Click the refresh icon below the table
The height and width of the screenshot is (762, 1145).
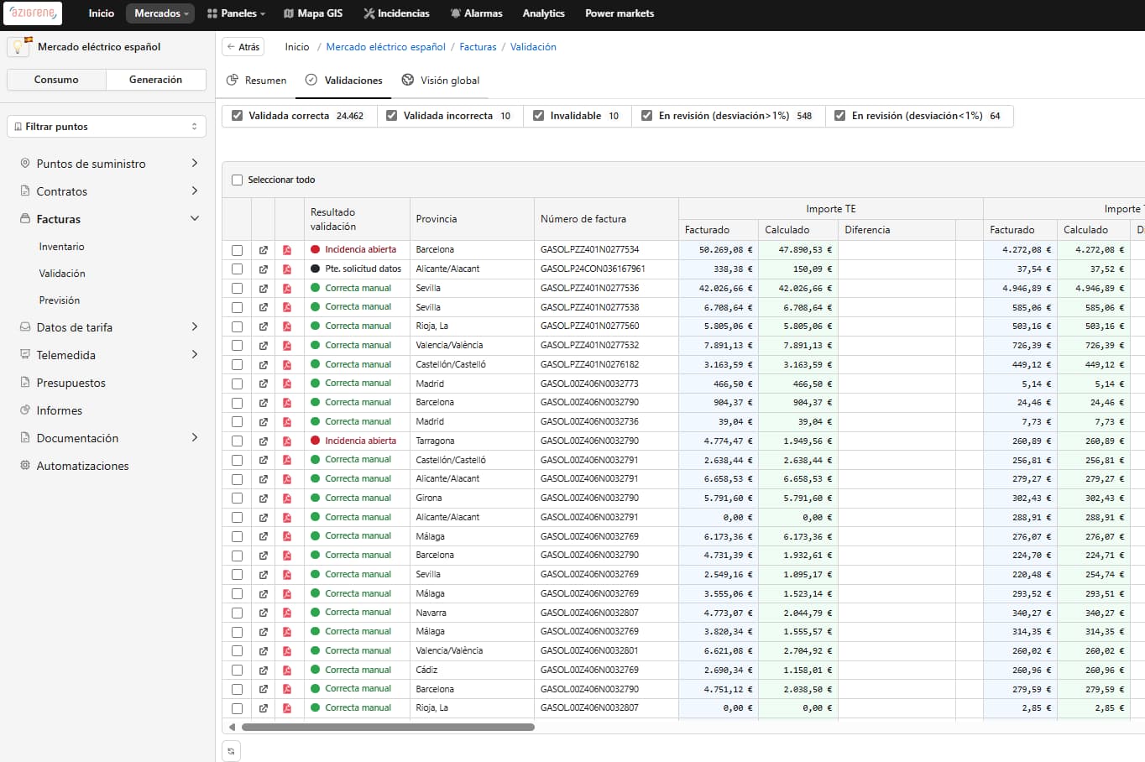point(231,751)
